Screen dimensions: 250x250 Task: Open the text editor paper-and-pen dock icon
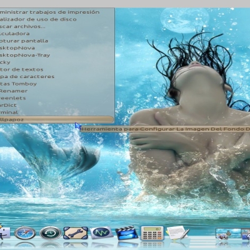177,232
